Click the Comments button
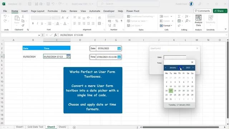Screen dimensions: 229x129 pos(203,11)
